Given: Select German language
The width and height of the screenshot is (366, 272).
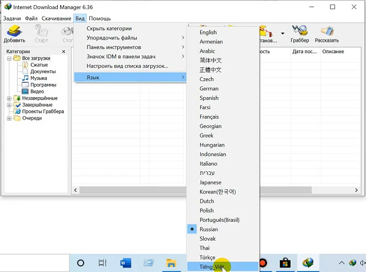Looking at the screenshot, I should pos(223,89).
